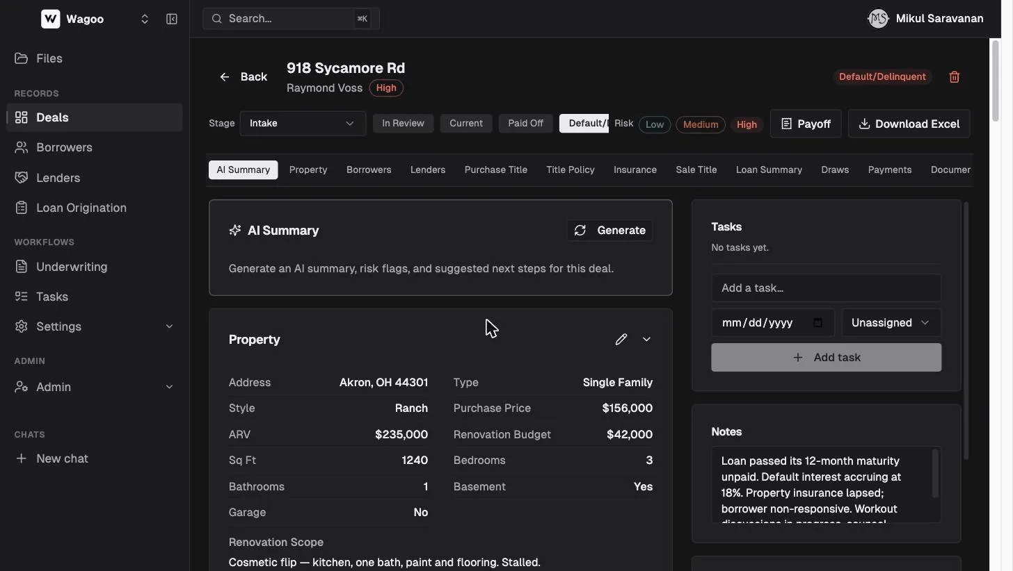Viewport: 1013px width, 571px height.
Task: Click the Payoff button
Action: [x=806, y=124]
